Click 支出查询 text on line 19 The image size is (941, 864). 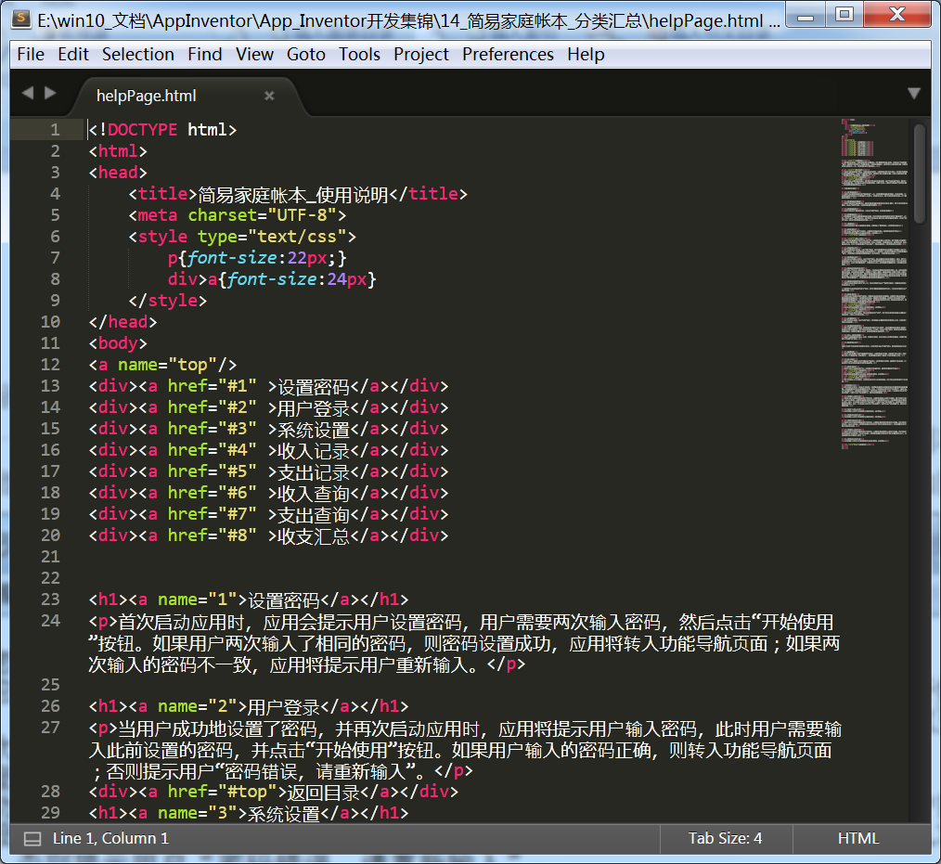coord(314,515)
